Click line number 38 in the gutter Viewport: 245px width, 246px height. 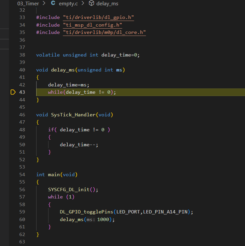coord(22,55)
